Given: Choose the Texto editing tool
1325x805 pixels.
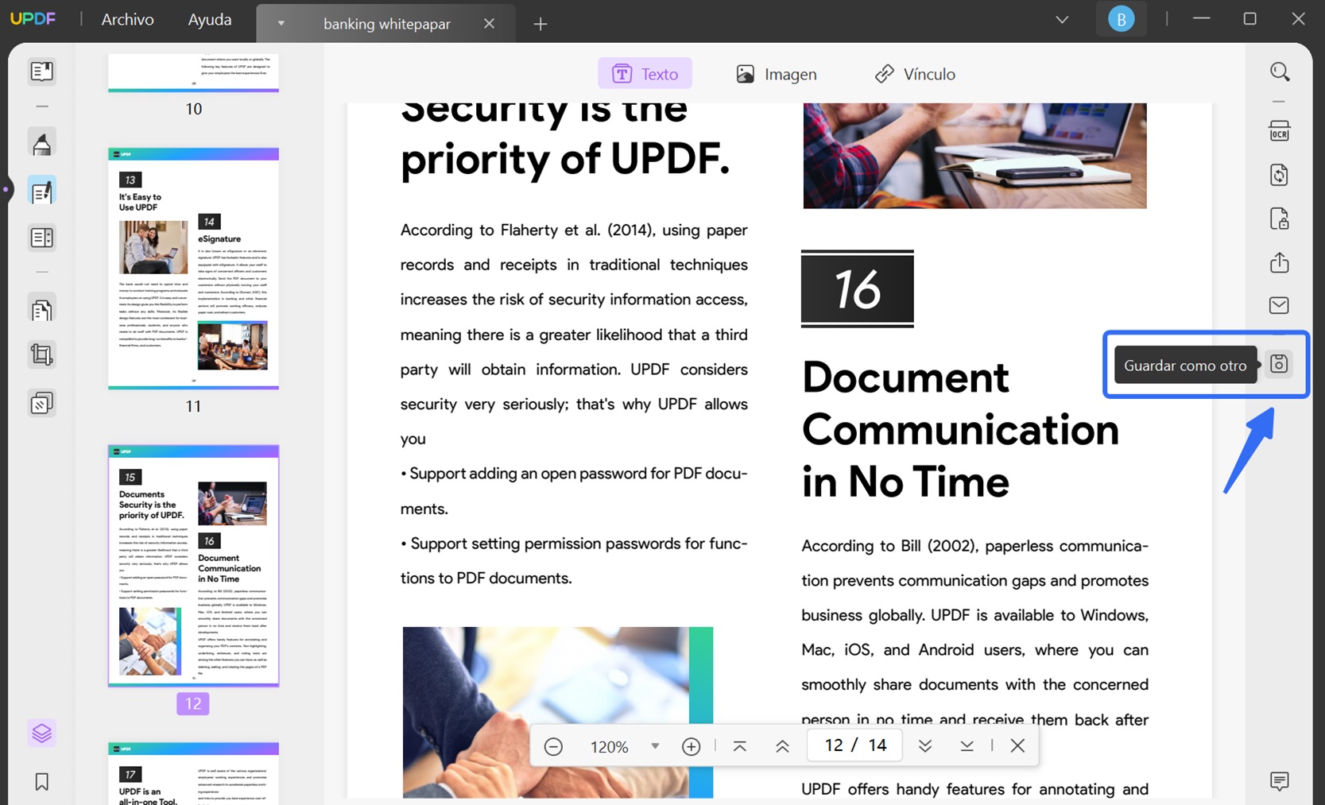Looking at the screenshot, I should (x=645, y=74).
